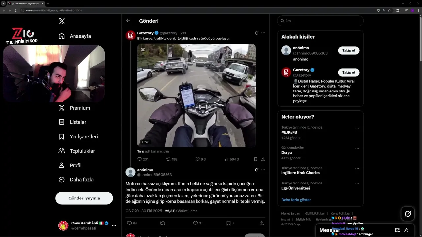422x237 pixels.
Task: Share the anónimo post
Action: (x=262, y=223)
